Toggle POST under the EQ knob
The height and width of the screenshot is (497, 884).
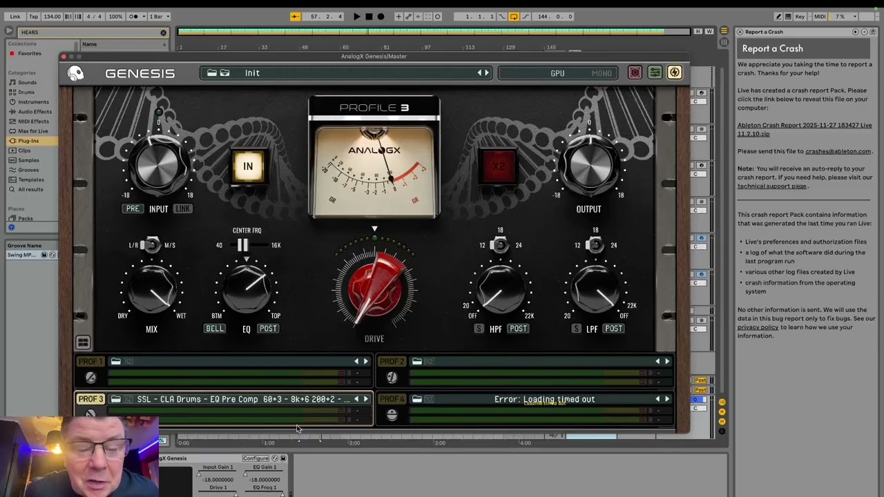[268, 329]
